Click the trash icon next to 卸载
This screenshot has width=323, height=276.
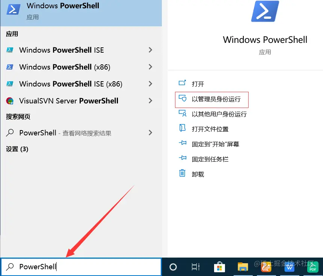coord(182,173)
